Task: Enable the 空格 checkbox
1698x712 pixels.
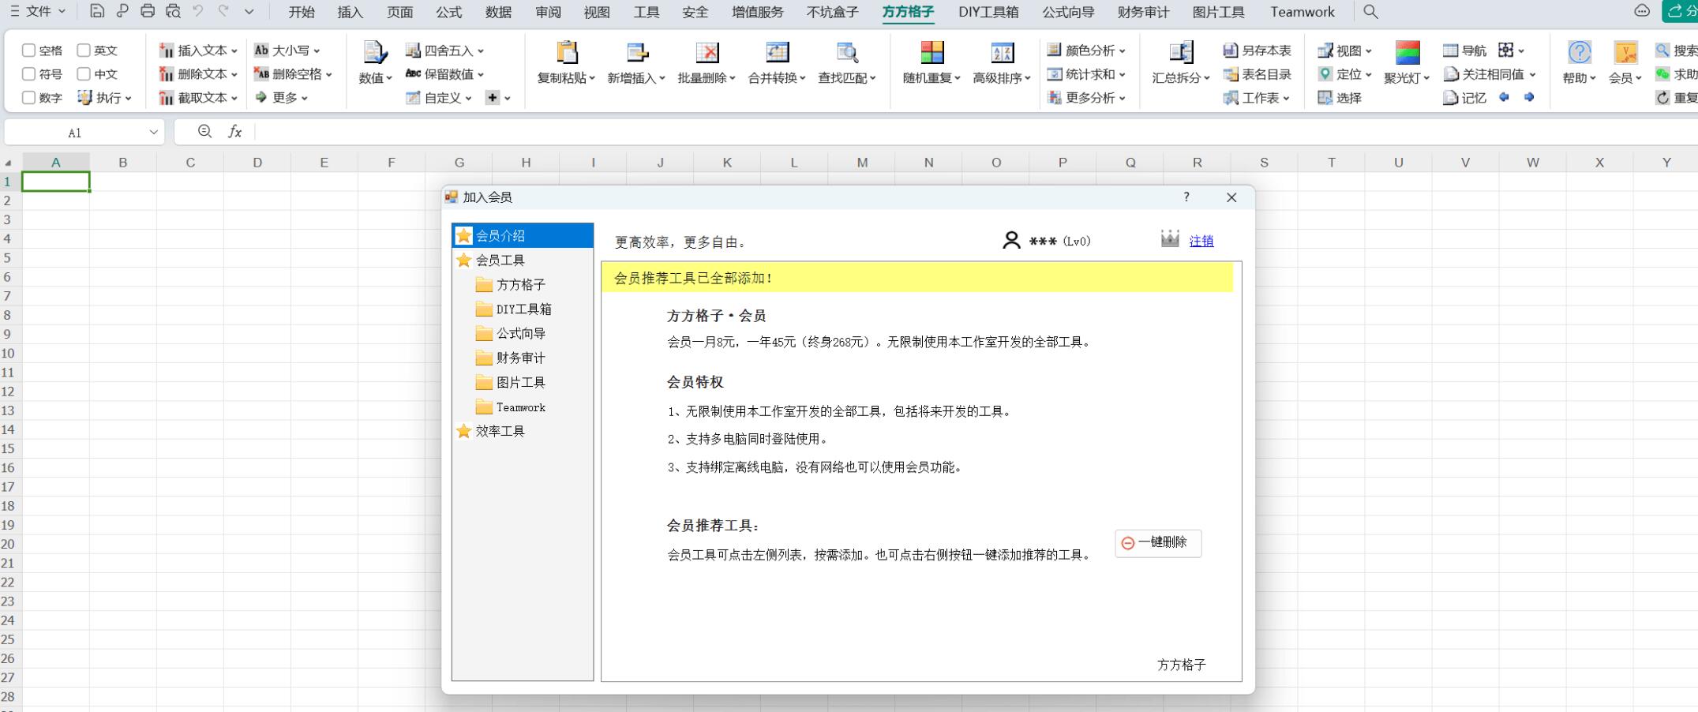Action: click(x=29, y=49)
